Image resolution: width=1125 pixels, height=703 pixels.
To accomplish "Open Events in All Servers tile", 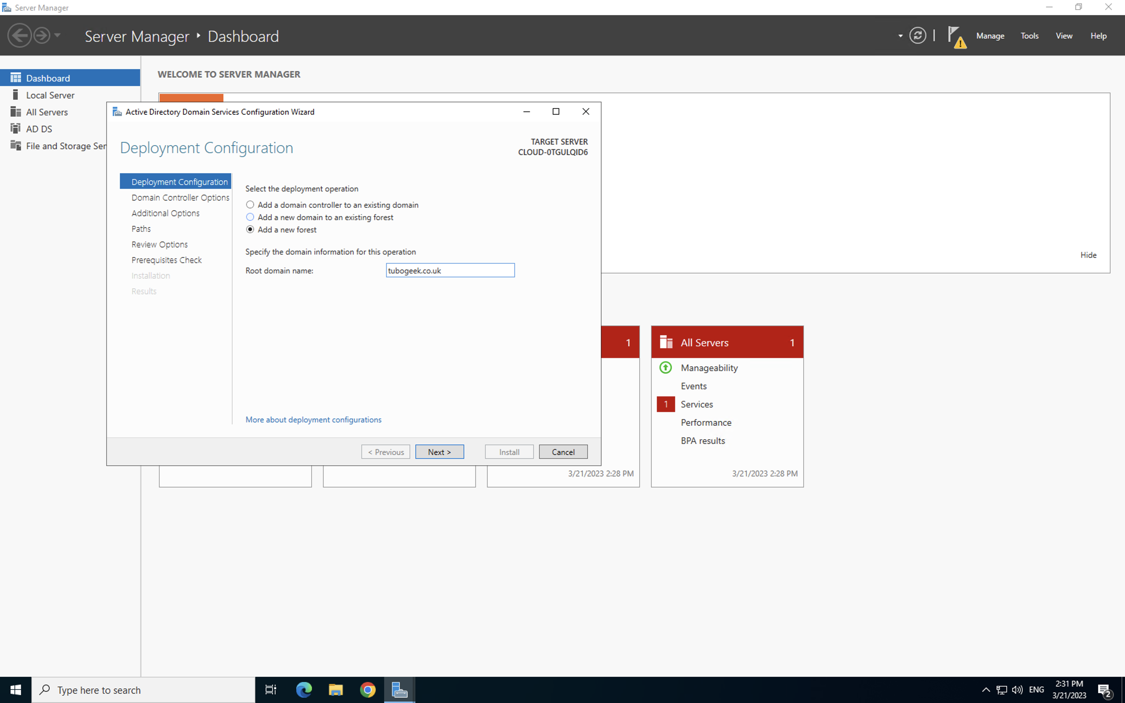I will (693, 386).
